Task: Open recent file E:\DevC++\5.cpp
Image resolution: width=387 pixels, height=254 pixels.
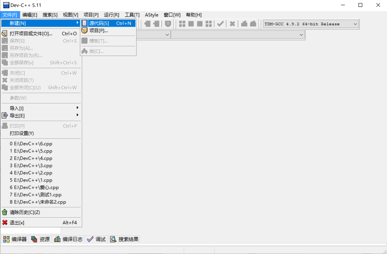Action: pyautogui.click(x=41, y=151)
